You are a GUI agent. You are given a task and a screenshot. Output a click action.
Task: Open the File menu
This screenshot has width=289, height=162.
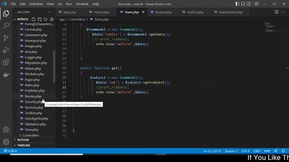13,4
